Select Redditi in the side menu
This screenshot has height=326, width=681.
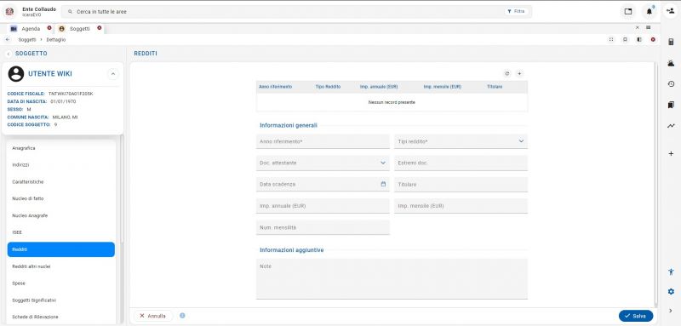61,249
